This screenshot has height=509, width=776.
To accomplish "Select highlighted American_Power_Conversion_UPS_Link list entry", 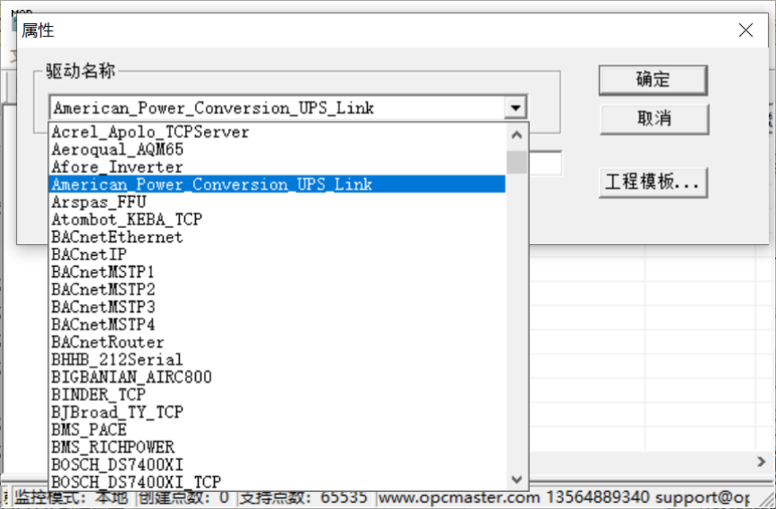I will tap(277, 184).
